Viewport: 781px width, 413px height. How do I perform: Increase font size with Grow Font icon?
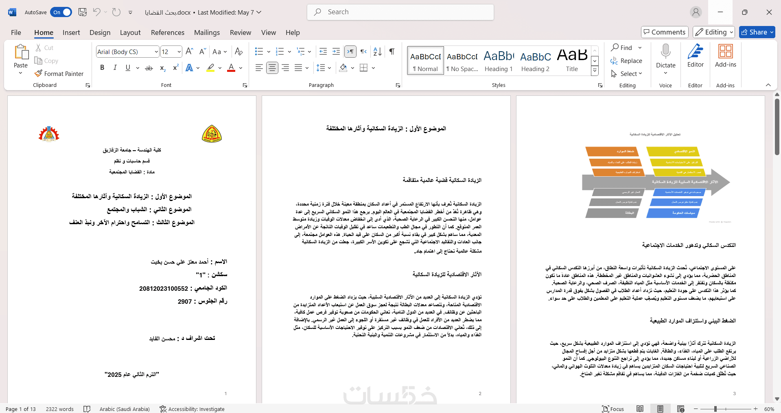pyautogui.click(x=189, y=52)
